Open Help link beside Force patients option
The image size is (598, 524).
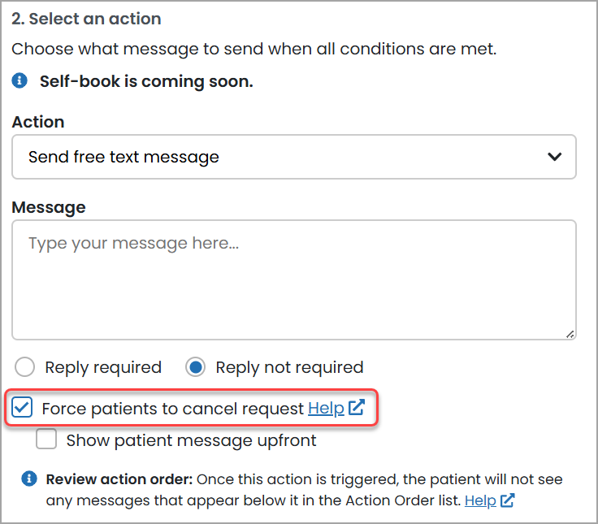tap(326, 409)
